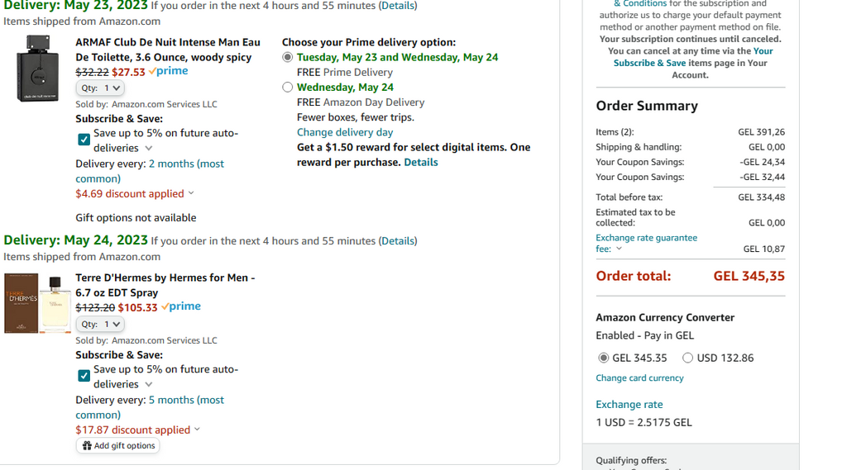Viewport: 847px width, 470px height.
Task: Click the Prime logo next to $27.53
Action: 169,72
